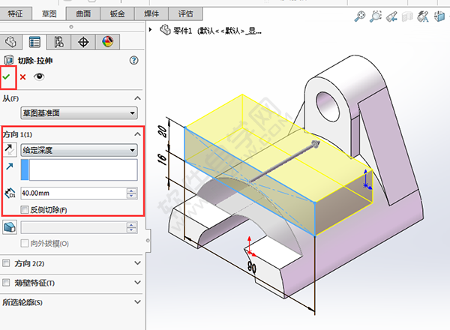This screenshot has width=450, height=330.
Task: Click the Previous View icon
Action: [391, 16]
